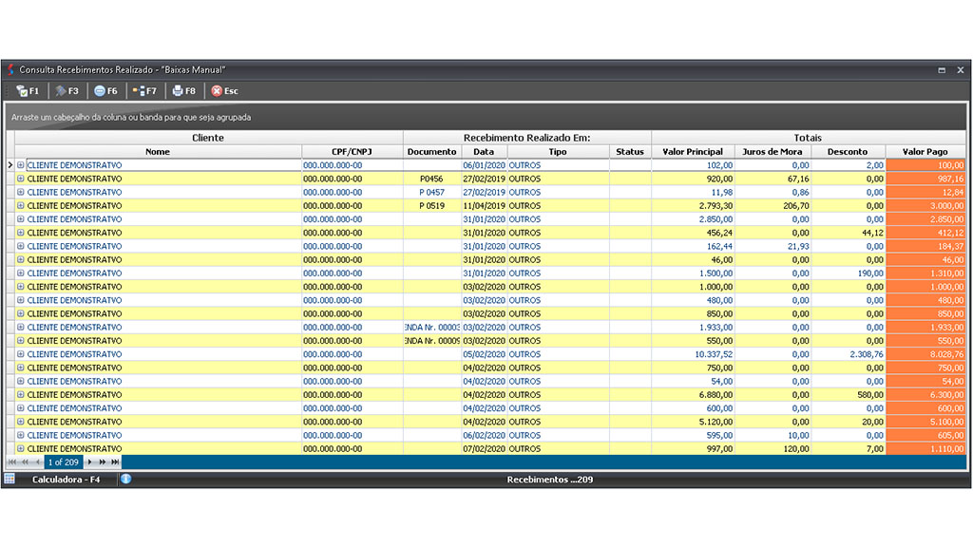
Task: Select the Valor Principal cell 10.337,52
Action: (x=693, y=354)
